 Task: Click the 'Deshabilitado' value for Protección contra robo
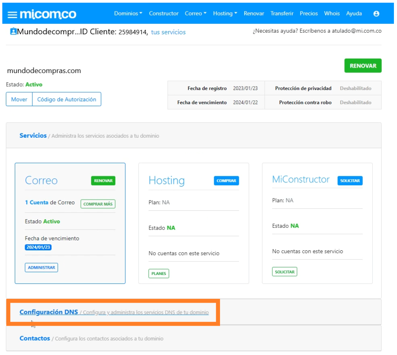pos(355,102)
